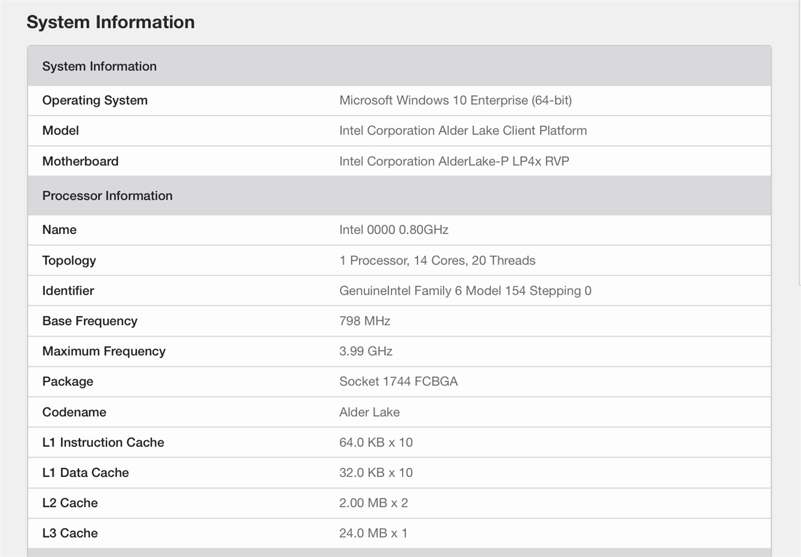Click the 24.0 MB x 1 L3 value

click(x=373, y=533)
